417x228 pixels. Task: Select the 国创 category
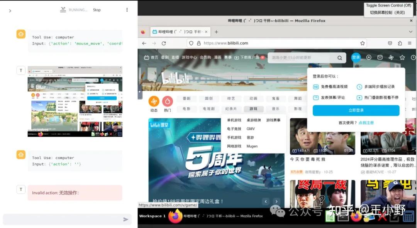coord(209,98)
